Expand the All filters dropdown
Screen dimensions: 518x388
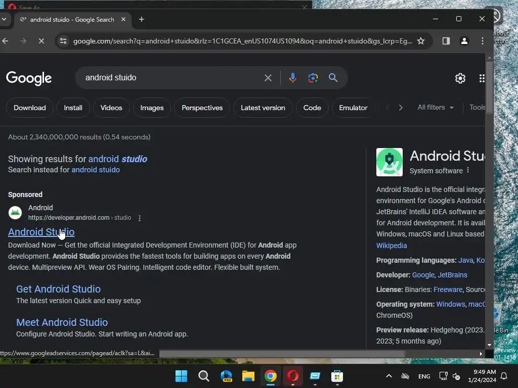(436, 108)
